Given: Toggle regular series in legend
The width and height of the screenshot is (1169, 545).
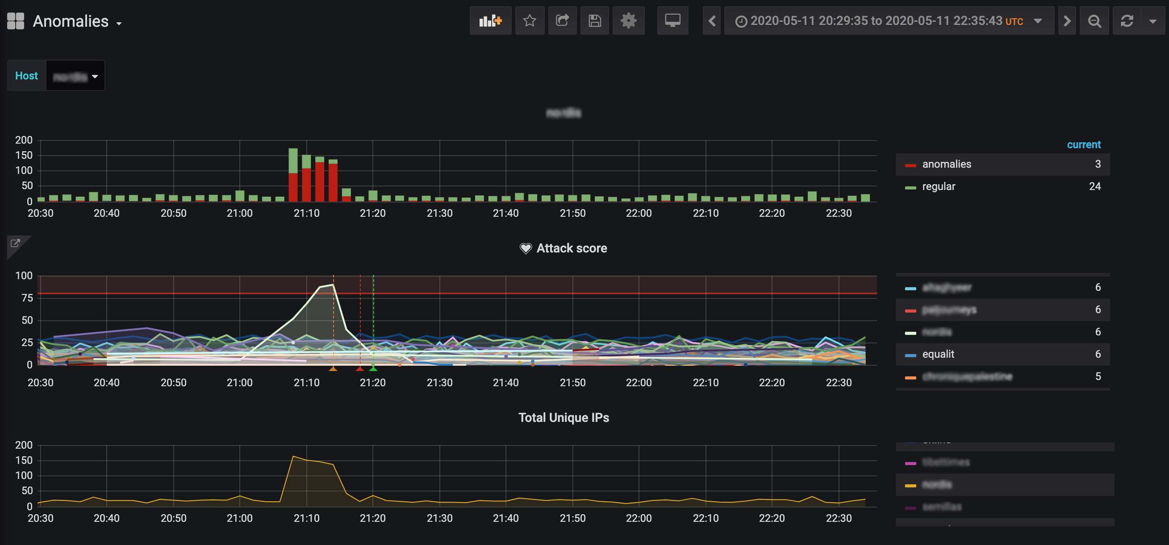Looking at the screenshot, I should point(939,186).
